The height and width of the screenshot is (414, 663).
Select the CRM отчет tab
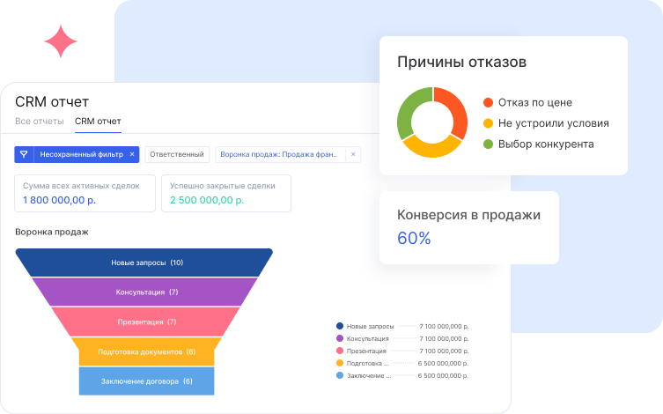click(x=98, y=121)
